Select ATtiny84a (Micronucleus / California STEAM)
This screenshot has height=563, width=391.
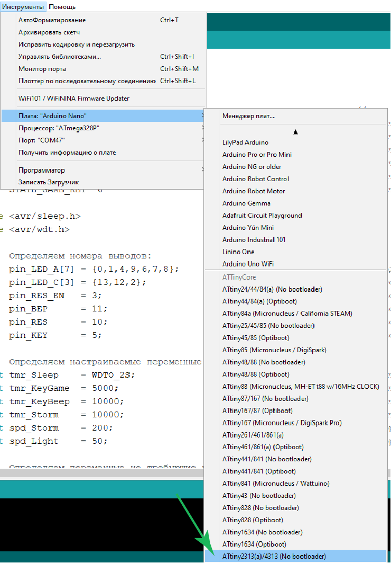[x=296, y=314]
